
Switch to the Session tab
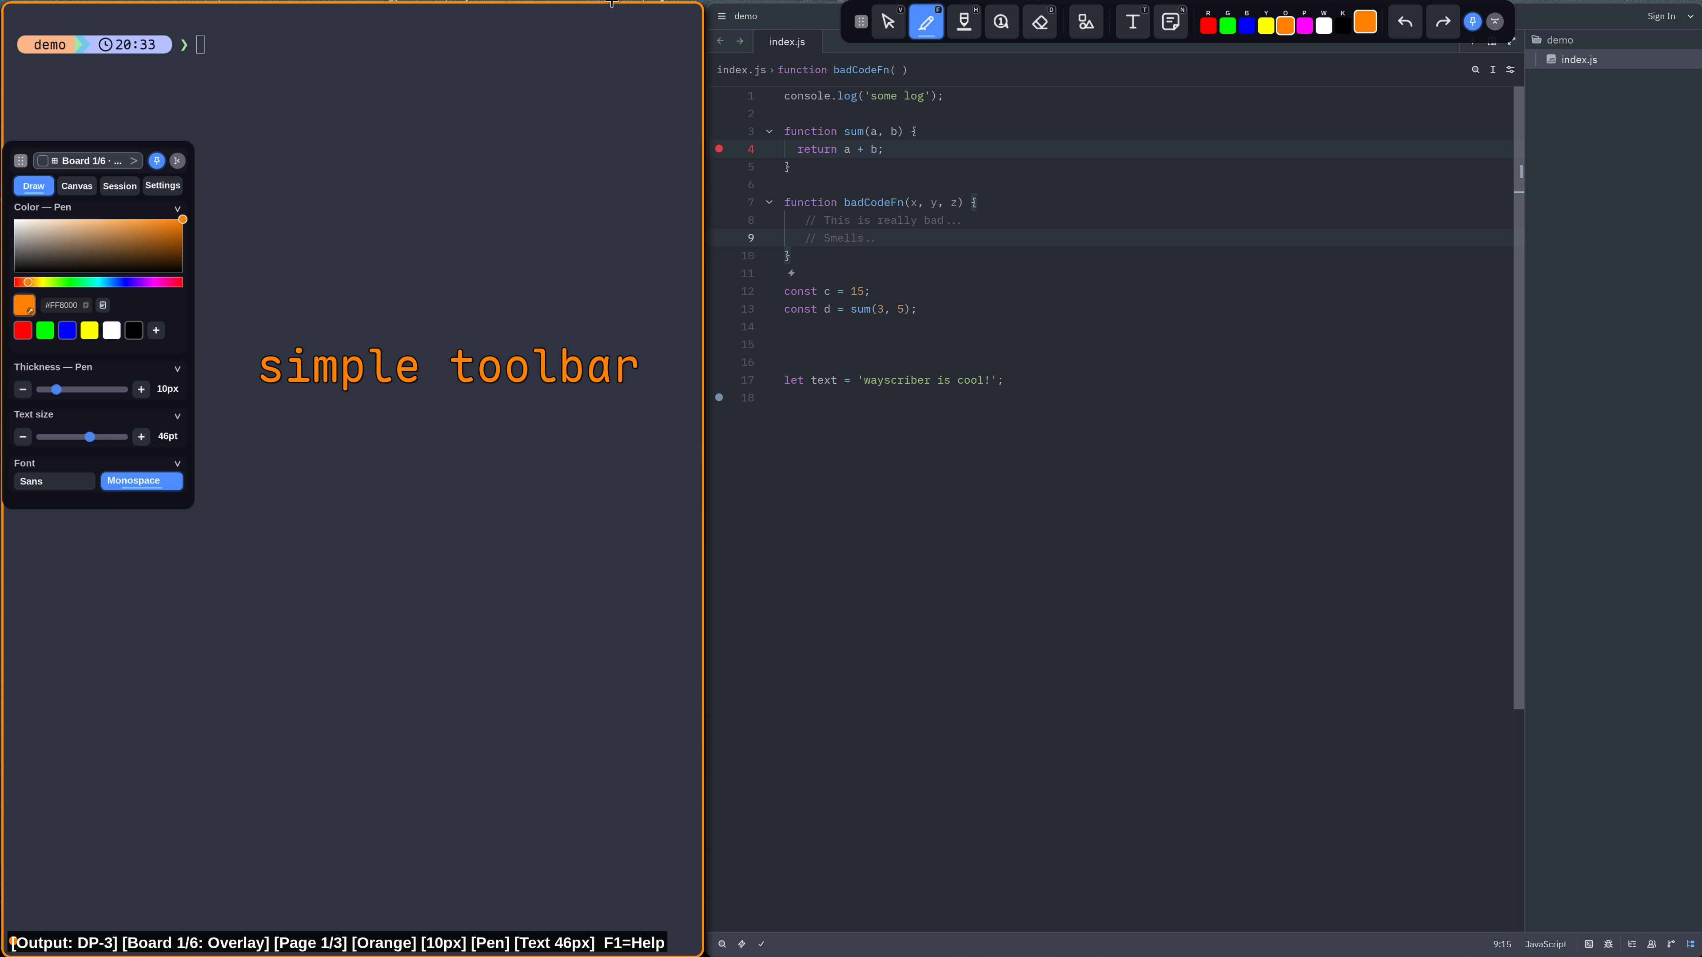pyautogui.click(x=120, y=186)
